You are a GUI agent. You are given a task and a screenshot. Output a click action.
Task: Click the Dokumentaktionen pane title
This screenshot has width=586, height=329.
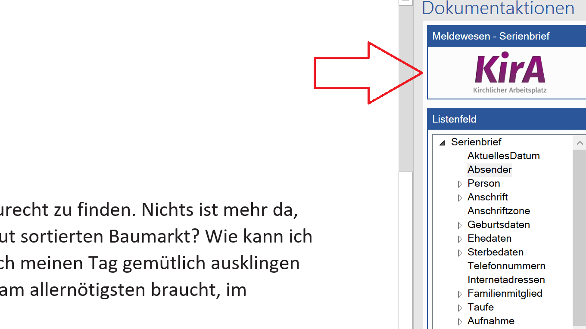pyautogui.click(x=498, y=8)
